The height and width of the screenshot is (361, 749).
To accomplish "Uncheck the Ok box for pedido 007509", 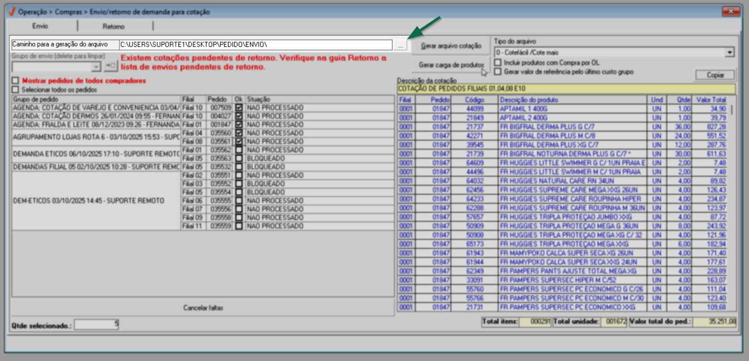I will [x=239, y=108].
